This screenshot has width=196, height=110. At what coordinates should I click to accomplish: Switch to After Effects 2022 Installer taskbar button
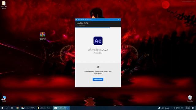coord(62,108)
